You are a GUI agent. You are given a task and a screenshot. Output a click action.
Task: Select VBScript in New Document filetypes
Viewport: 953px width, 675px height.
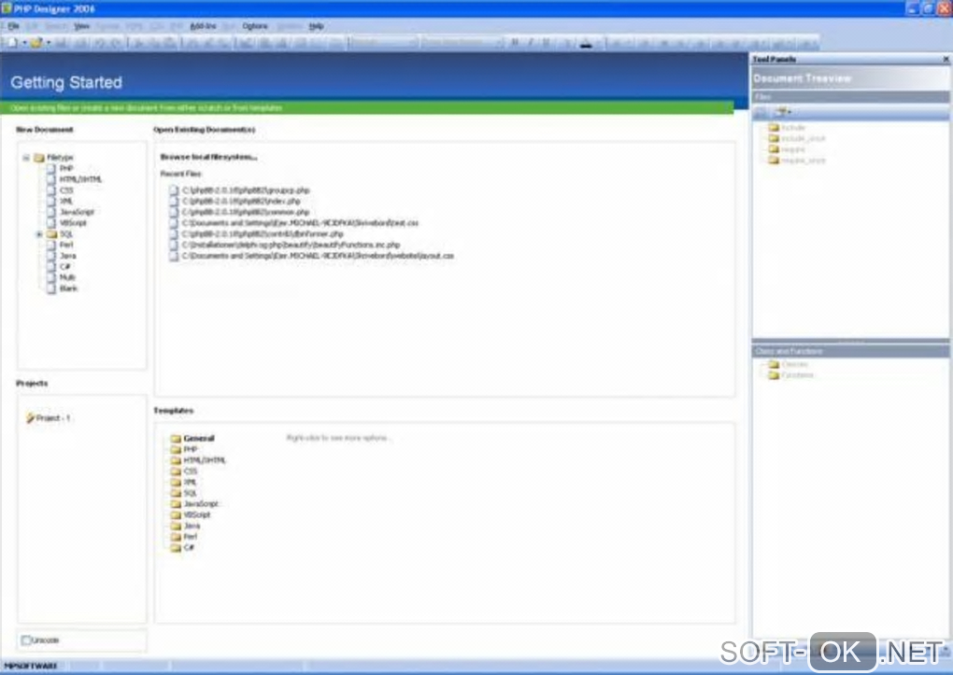coord(74,223)
